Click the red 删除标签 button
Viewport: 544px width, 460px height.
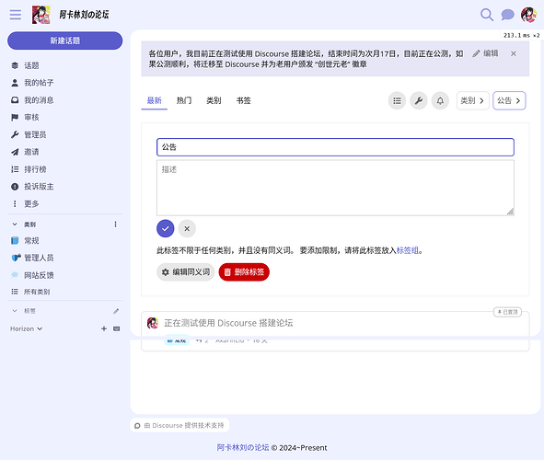click(x=244, y=272)
